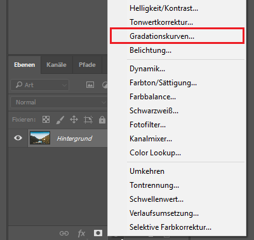This screenshot has width=254, height=240.
Task: Select the Hintergrund layer thumbnail
Action: pyautogui.click(x=40, y=138)
